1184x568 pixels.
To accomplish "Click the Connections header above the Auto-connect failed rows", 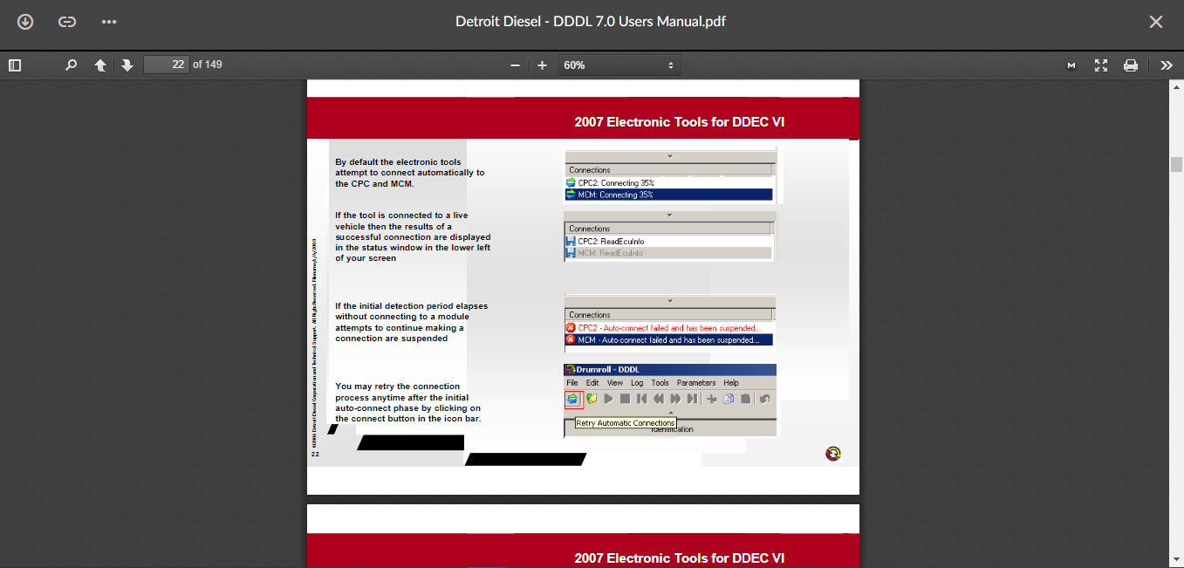I will [669, 315].
